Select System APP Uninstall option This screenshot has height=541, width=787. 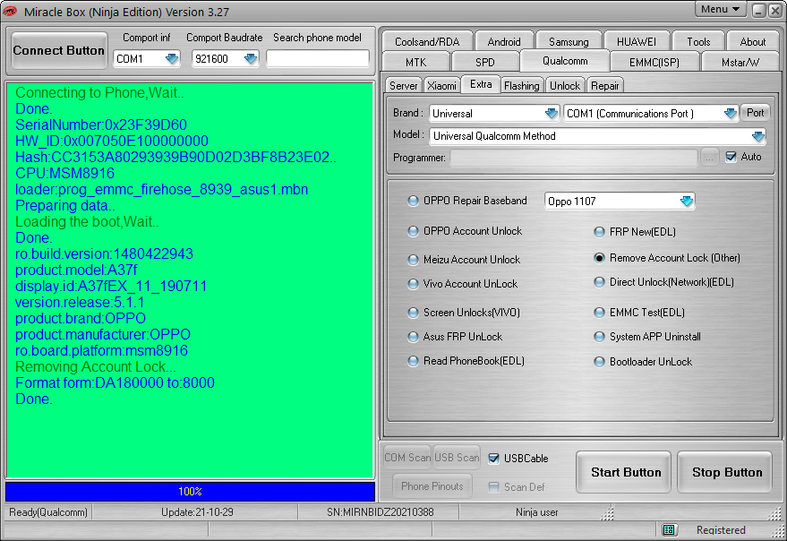coord(599,337)
